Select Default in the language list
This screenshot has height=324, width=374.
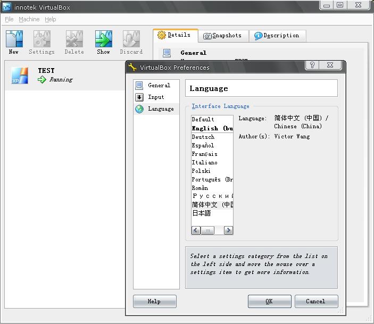[212, 119]
